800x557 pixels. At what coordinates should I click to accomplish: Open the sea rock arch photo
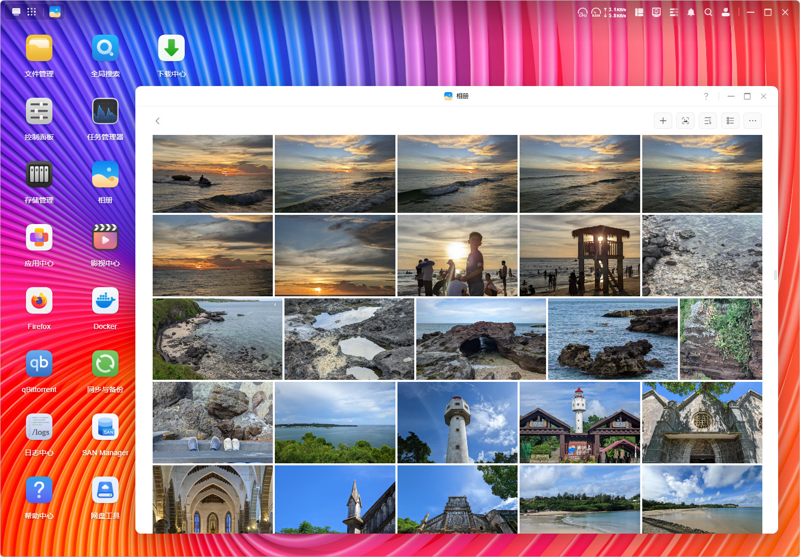pyautogui.click(x=481, y=339)
